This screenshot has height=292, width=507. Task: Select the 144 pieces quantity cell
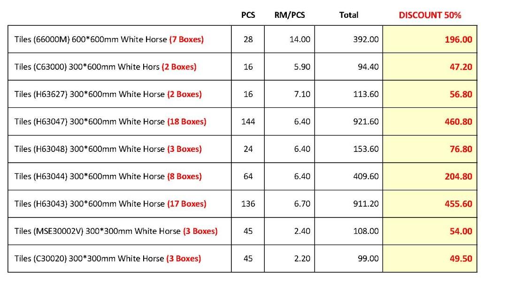click(248, 121)
